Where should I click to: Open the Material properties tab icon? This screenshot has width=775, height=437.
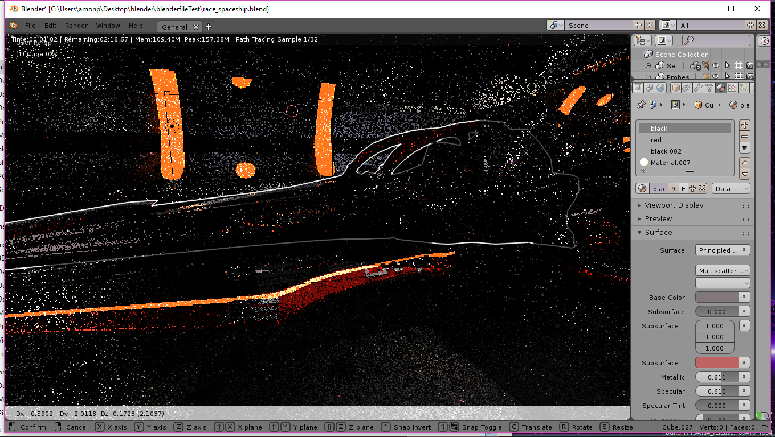click(x=721, y=88)
